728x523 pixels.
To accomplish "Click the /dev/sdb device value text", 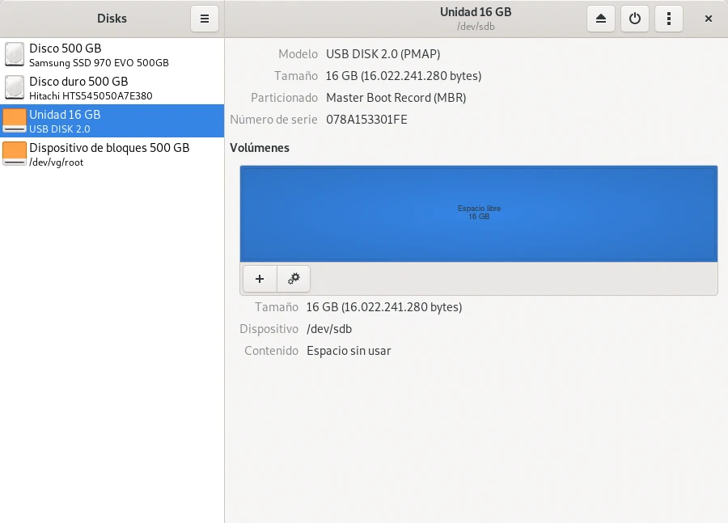I will tap(328, 329).
